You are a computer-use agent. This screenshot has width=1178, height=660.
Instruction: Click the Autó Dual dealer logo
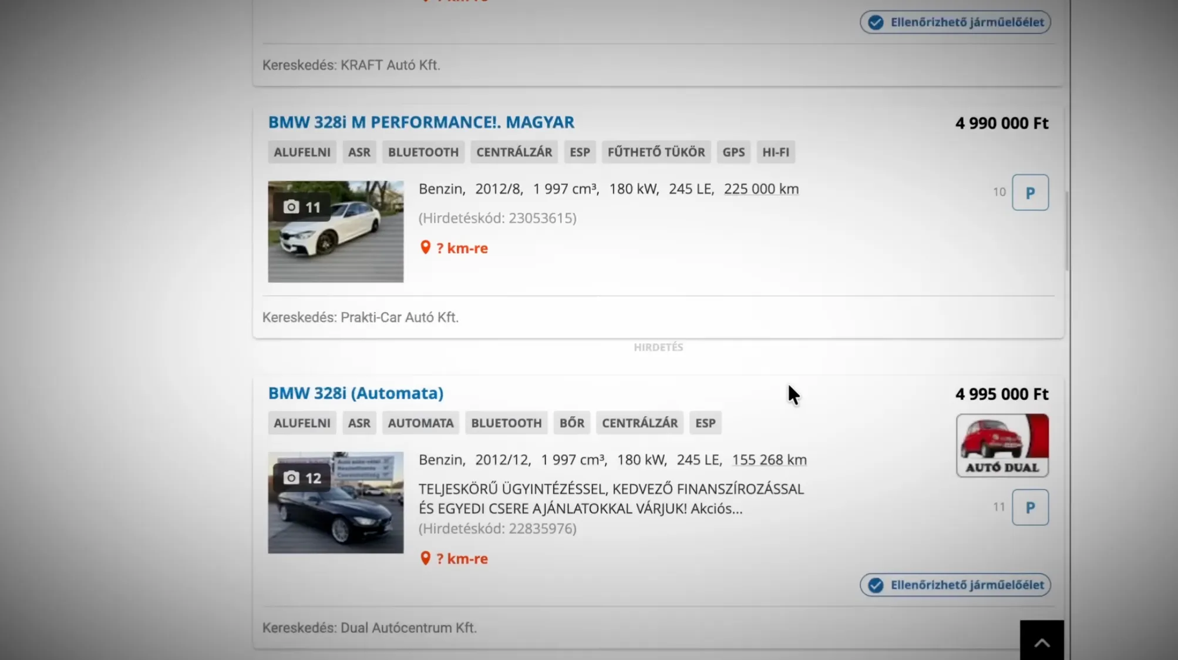1002,445
